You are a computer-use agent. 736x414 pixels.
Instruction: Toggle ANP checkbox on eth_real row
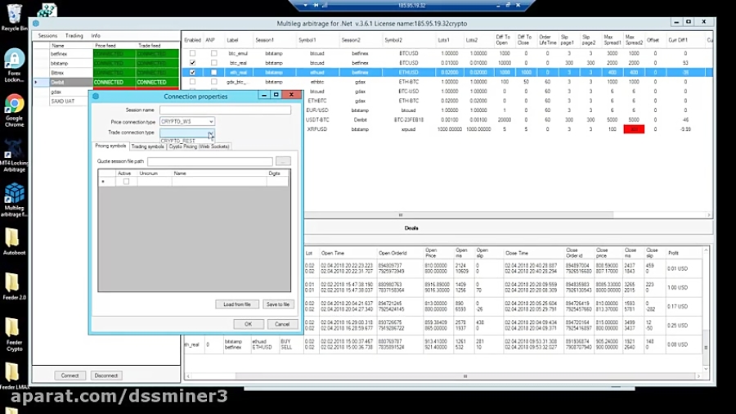coord(214,72)
